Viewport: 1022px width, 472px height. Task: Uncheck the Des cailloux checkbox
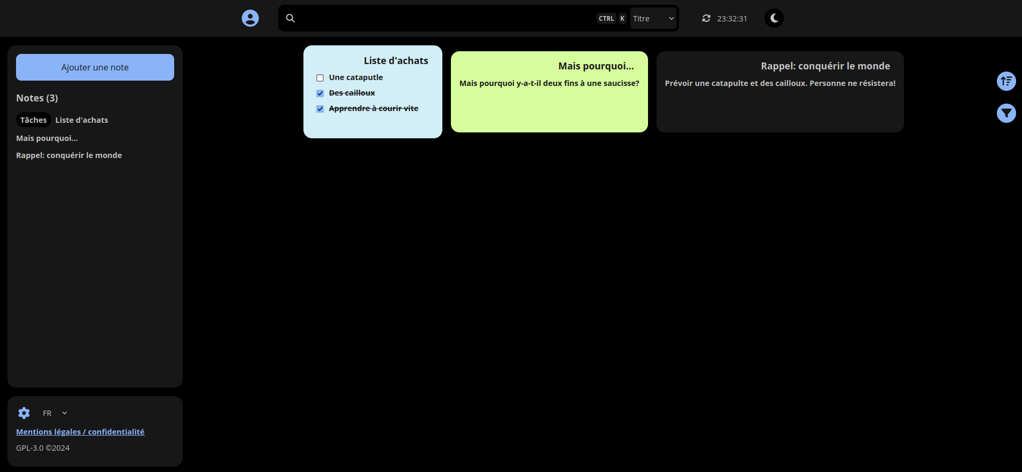point(320,93)
